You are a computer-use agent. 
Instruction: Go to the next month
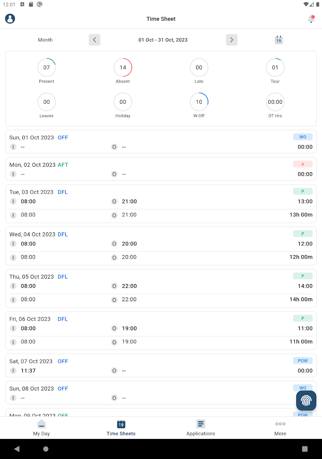pyautogui.click(x=232, y=40)
